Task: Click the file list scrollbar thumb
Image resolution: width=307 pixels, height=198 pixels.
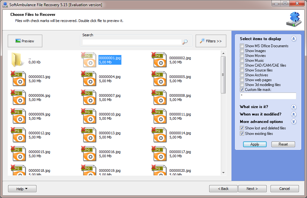Action: [223, 75]
